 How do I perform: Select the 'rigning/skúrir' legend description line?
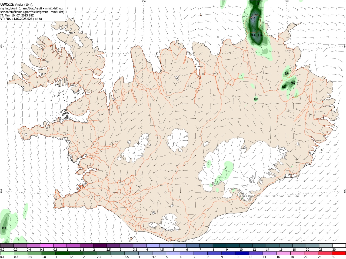point(31,8)
